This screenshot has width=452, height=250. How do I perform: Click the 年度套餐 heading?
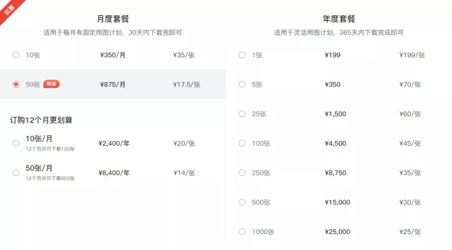click(339, 19)
